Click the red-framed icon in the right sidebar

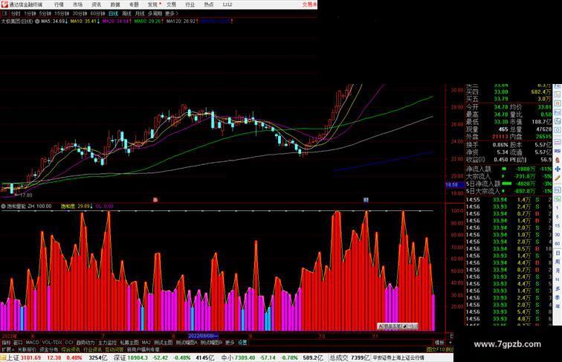558,103
